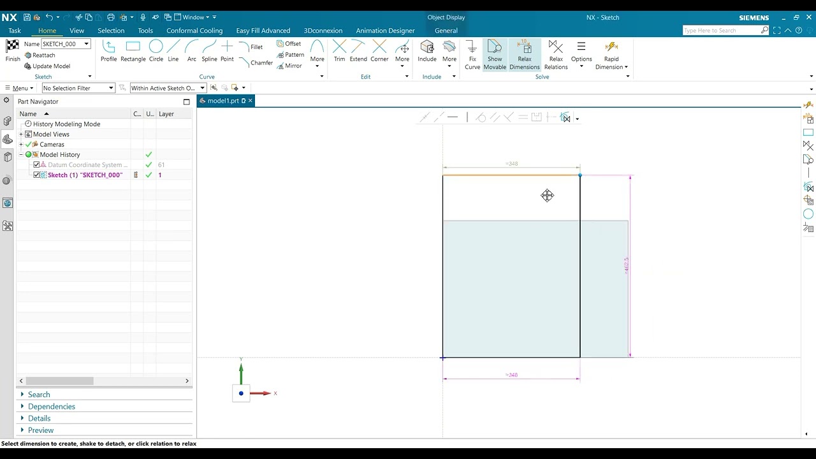Click the Fillet tool

(251, 47)
